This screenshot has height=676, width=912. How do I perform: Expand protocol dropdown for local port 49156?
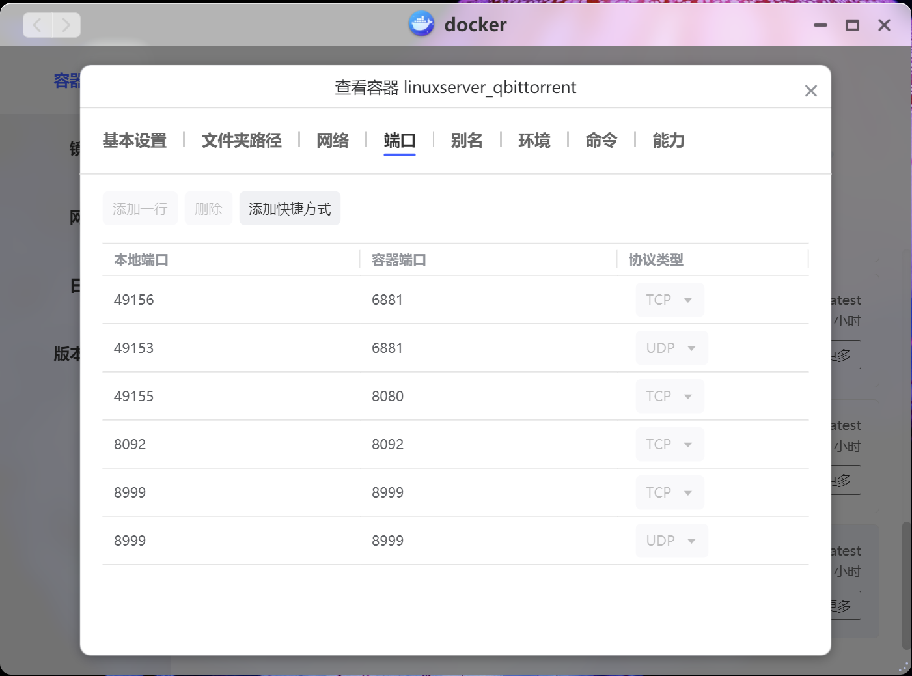click(x=670, y=300)
